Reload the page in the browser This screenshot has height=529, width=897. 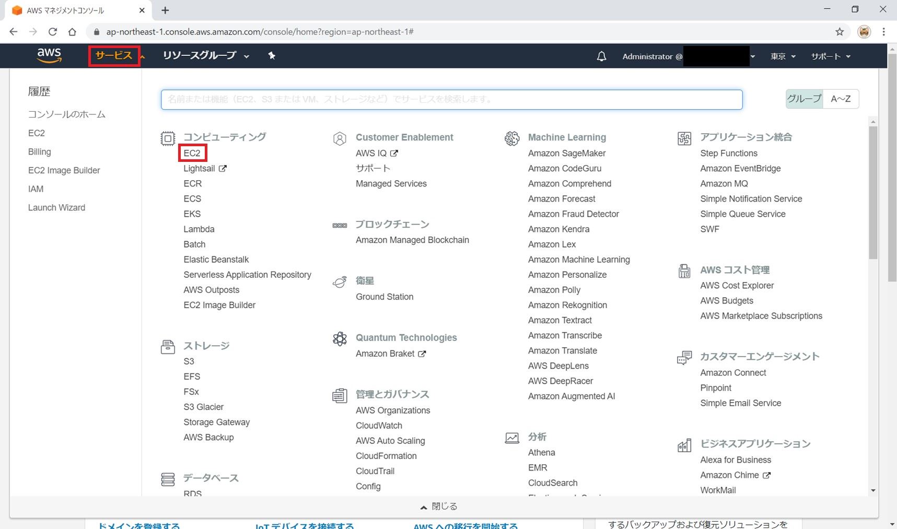click(53, 32)
